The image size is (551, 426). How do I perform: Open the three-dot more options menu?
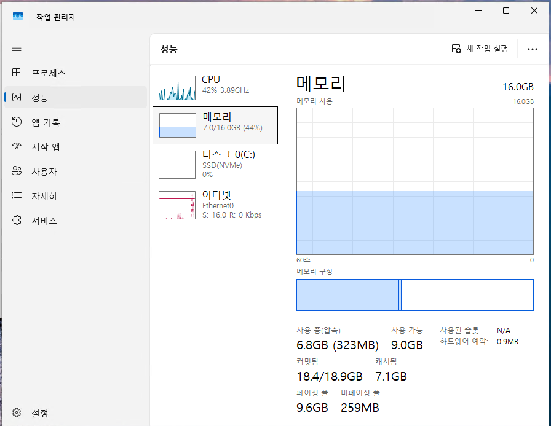pyautogui.click(x=533, y=49)
